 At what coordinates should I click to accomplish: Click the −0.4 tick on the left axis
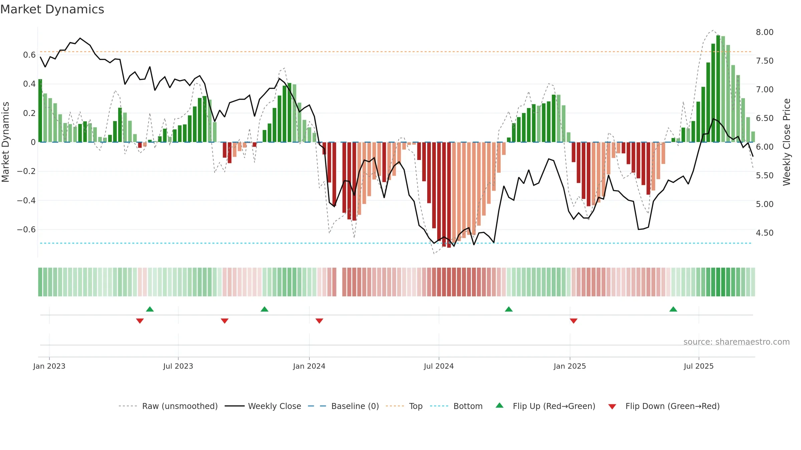tap(26, 201)
